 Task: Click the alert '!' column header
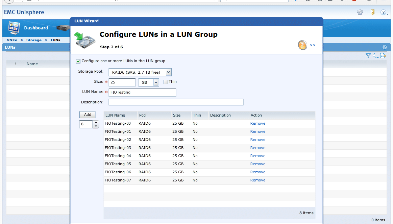click(x=16, y=64)
